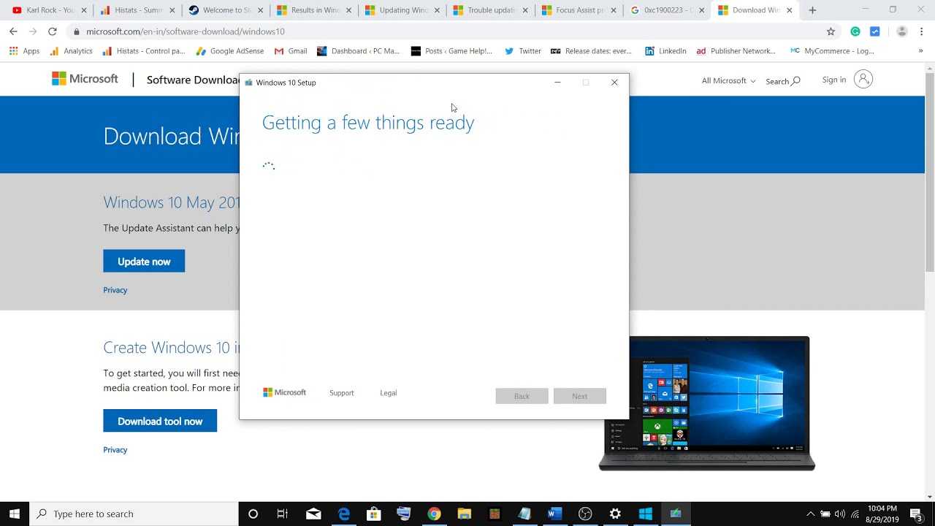Open the Wi-Fi network tray icon
This screenshot has height=526, width=935.
pyautogui.click(x=855, y=514)
